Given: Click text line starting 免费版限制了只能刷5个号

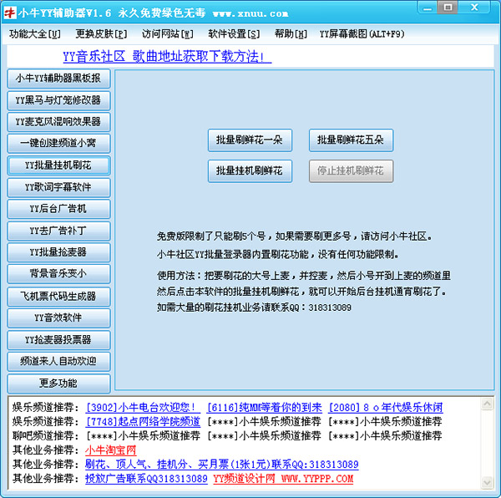Looking at the screenshot, I should pos(295,236).
